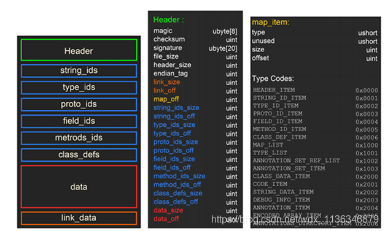The height and width of the screenshot is (231, 385).
Task: Select the "DEBUG_INFO_ITEM" entry
Action: [x=281, y=200]
